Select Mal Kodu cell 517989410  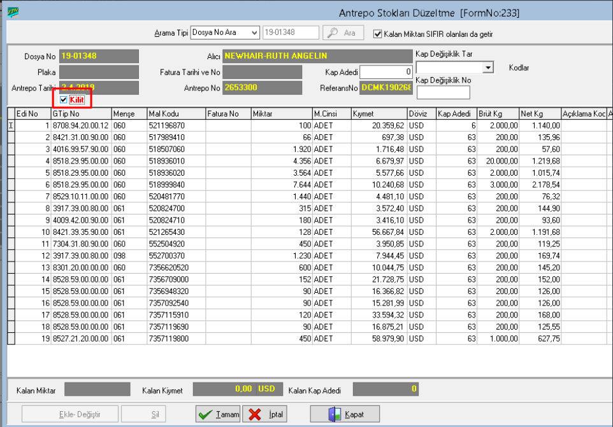(x=177, y=137)
